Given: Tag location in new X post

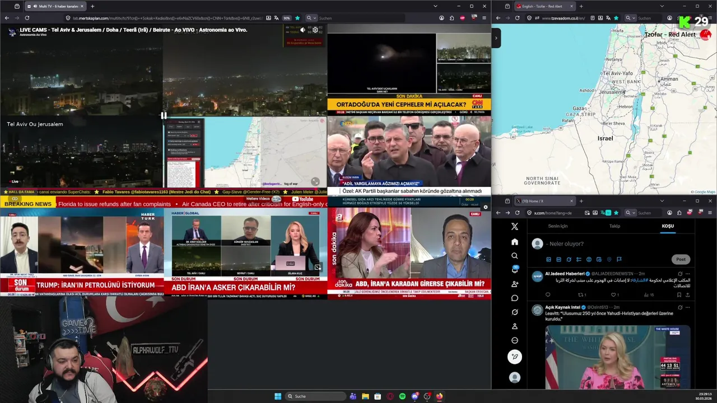Looking at the screenshot, I should pyautogui.click(x=609, y=259).
